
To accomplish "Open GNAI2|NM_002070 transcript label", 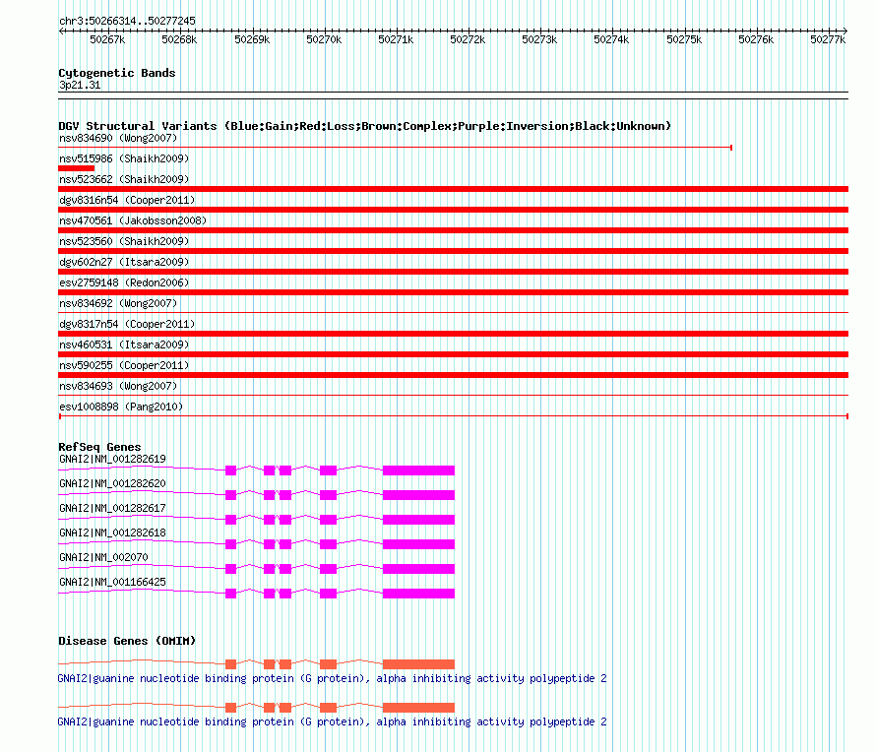I will click(x=103, y=557).
